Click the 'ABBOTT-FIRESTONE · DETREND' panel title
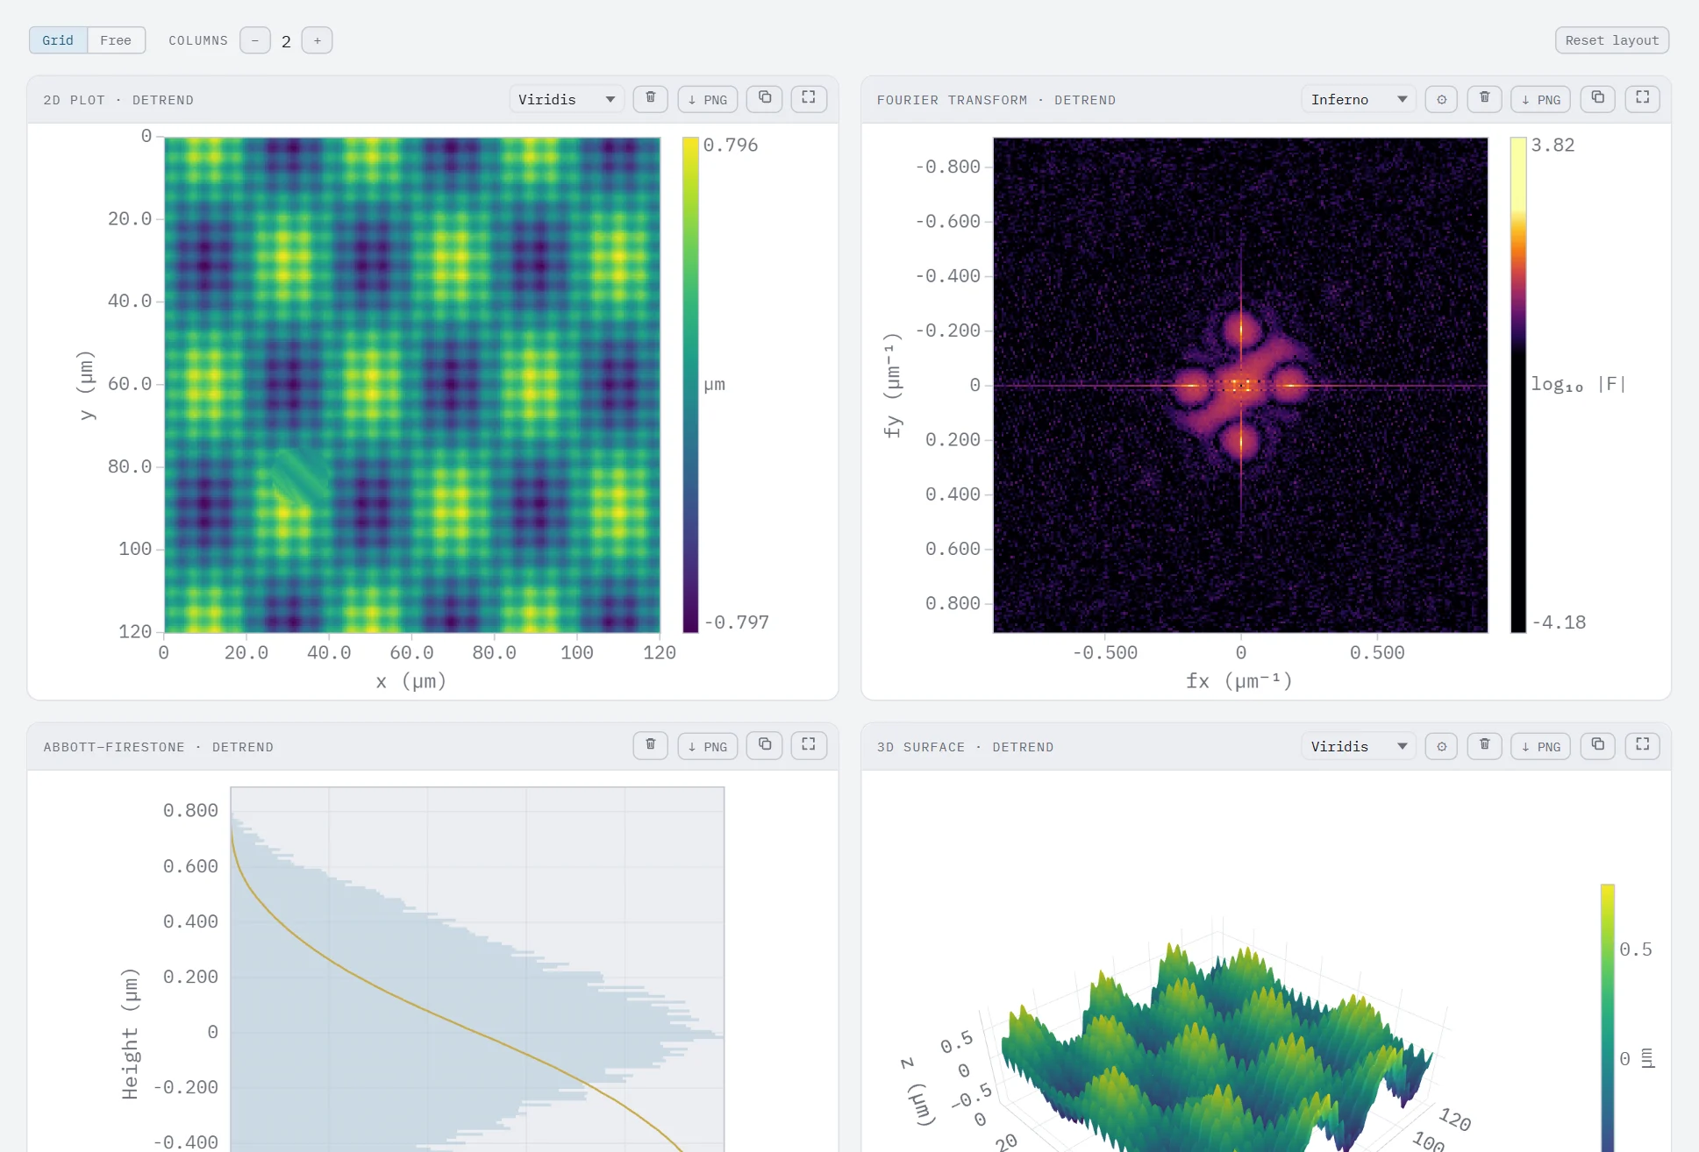Image resolution: width=1699 pixels, height=1152 pixels. pyautogui.click(x=159, y=747)
